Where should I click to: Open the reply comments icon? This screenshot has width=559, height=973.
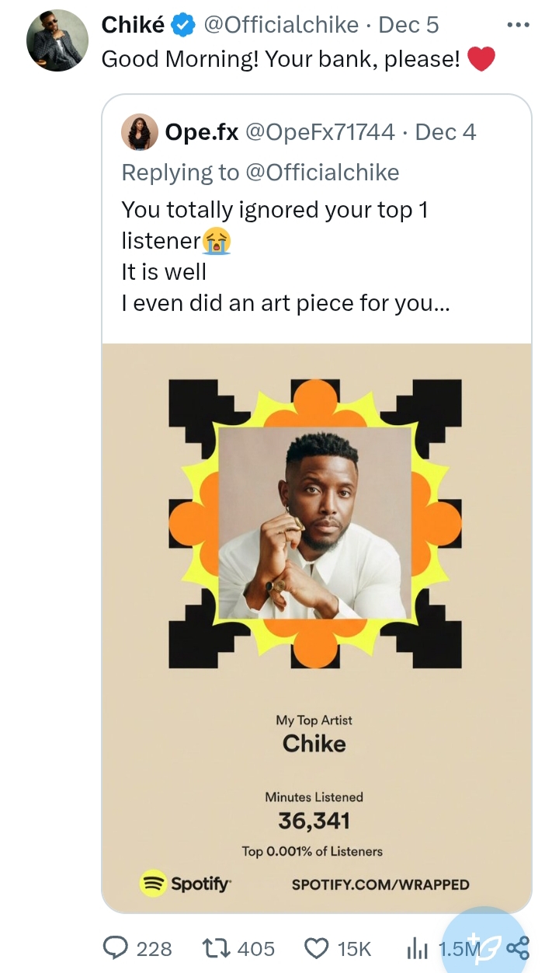(x=116, y=948)
